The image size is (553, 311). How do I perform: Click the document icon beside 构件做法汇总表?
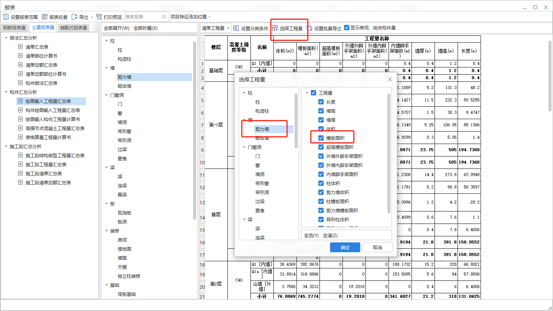coord(20,83)
